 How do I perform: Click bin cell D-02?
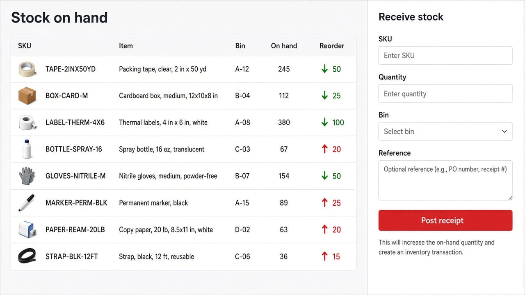click(242, 229)
